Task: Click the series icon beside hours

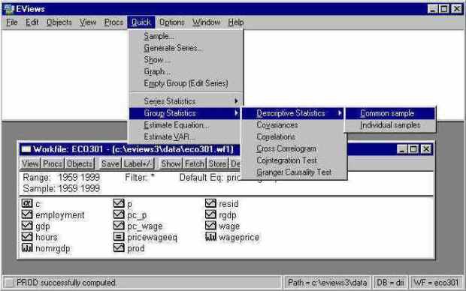Action: click(27, 236)
